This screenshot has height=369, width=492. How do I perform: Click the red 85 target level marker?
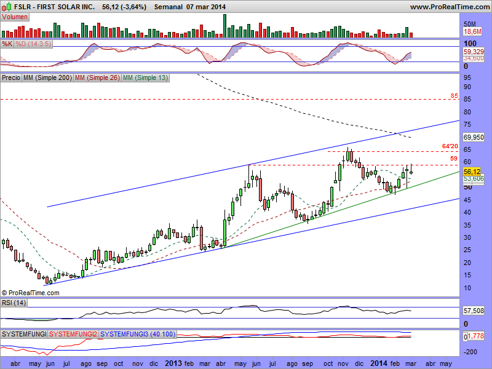click(x=454, y=96)
